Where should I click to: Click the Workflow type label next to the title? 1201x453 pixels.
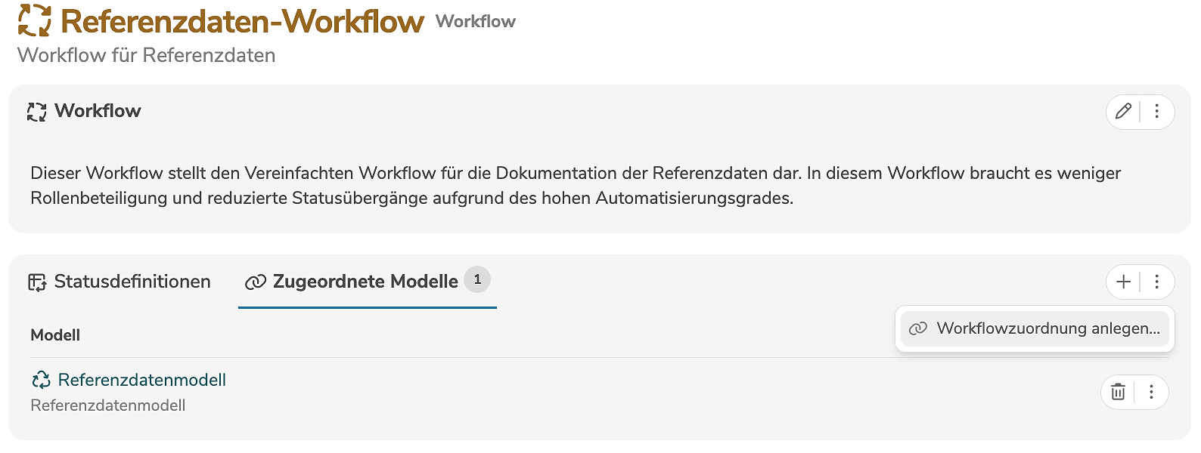tap(475, 21)
